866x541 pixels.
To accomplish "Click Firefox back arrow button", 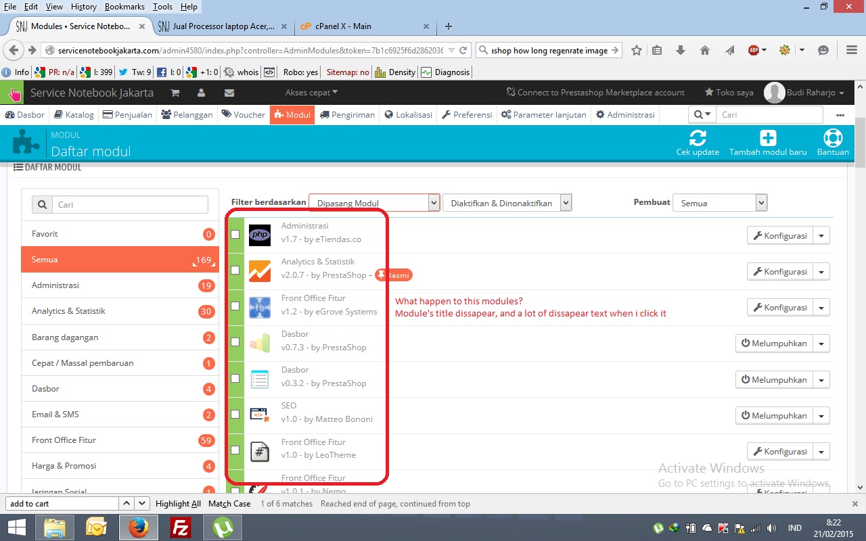I will (14, 50).
